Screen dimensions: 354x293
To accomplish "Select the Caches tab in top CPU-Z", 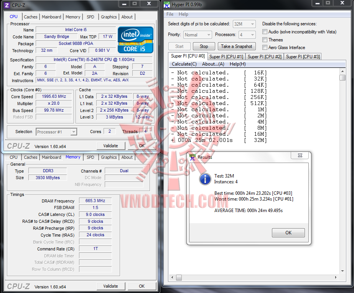I will [x=31, y=17].
